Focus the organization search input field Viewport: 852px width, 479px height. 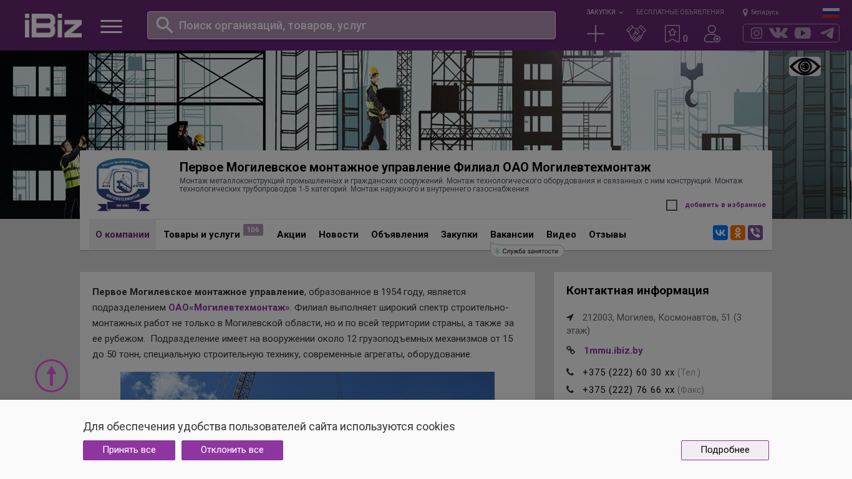(x=351, y=25)
